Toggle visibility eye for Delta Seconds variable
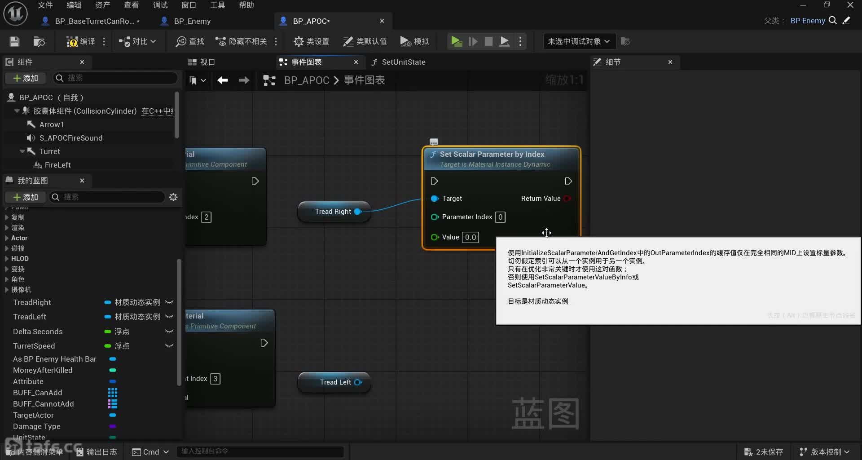Image resolution: width=862 pixels, height=460 pixels. [x=169, y=332]
